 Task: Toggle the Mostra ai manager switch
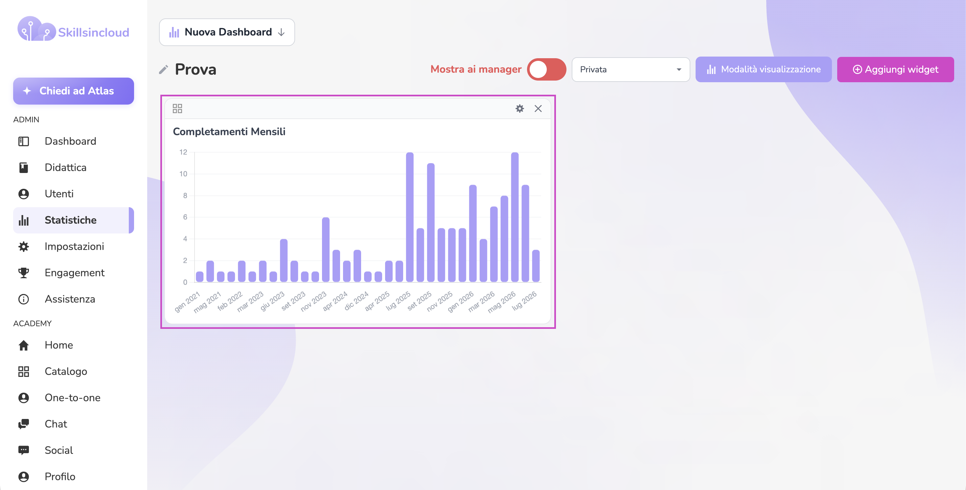tap(546, 69)
